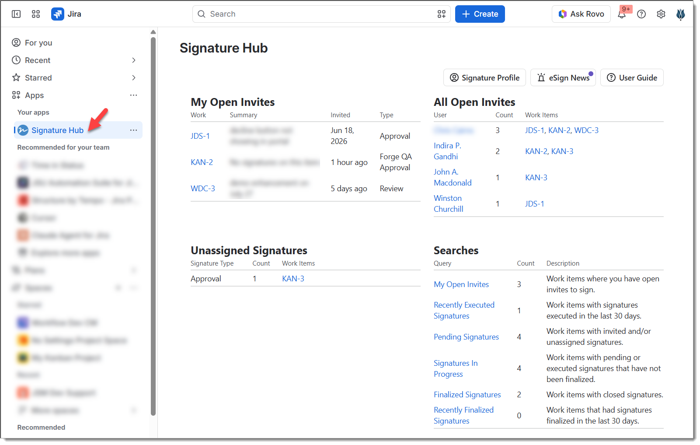The height and width of the screenshot is (445, 700).
Task: Ask Rovo AI assistant button
Action: [581, 14]
